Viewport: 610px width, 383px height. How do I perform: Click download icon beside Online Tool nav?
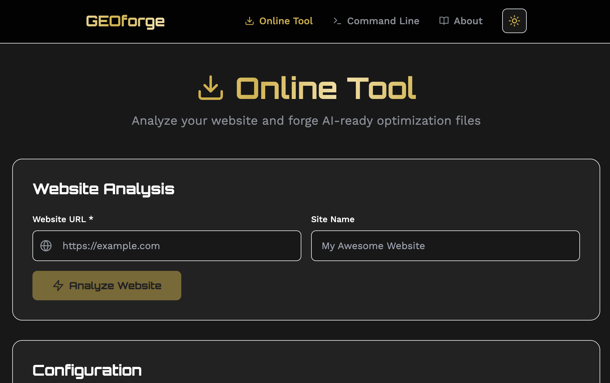(x=250, y=21)
